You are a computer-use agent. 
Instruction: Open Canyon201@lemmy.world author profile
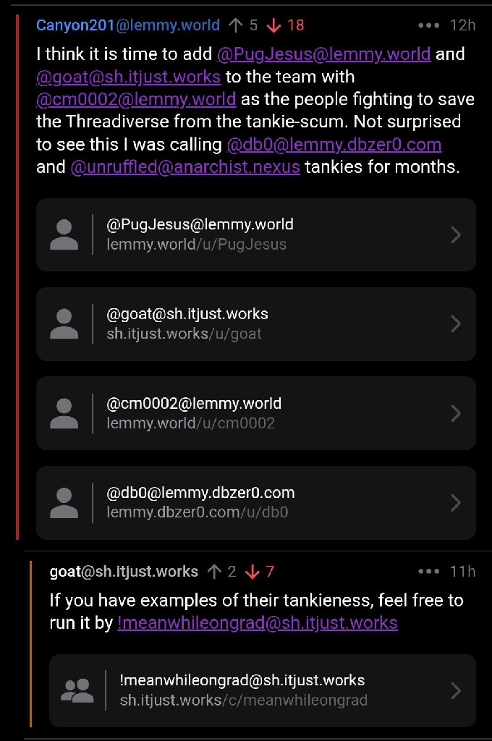127,25
